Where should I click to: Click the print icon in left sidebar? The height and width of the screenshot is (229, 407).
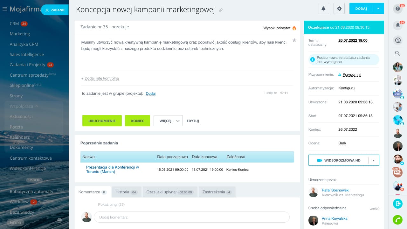pyautogui.click(x=59, y=220)
